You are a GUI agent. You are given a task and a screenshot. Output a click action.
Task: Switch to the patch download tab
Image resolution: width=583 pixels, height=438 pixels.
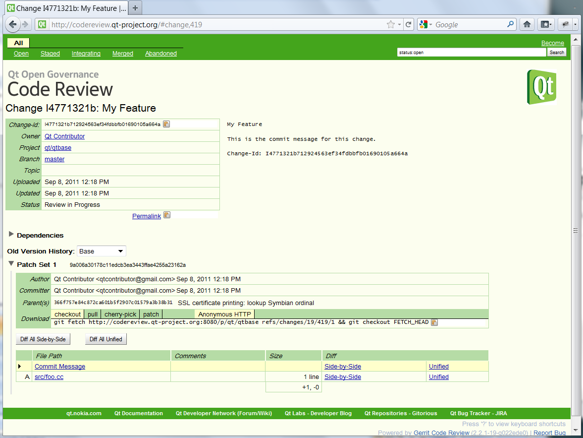(x=151, y=314)
